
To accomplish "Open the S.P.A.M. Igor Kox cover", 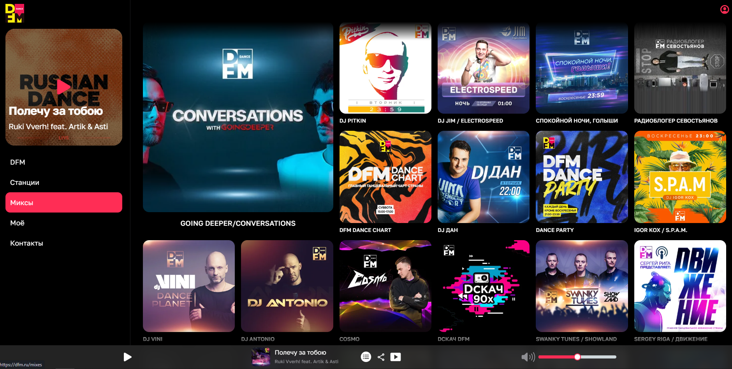I will [x=680, y=177].
